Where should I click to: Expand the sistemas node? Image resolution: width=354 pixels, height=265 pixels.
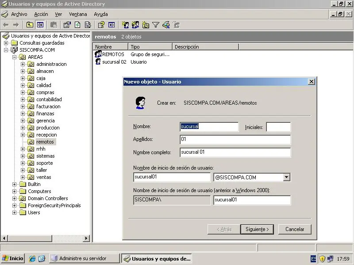pos(23,156)
